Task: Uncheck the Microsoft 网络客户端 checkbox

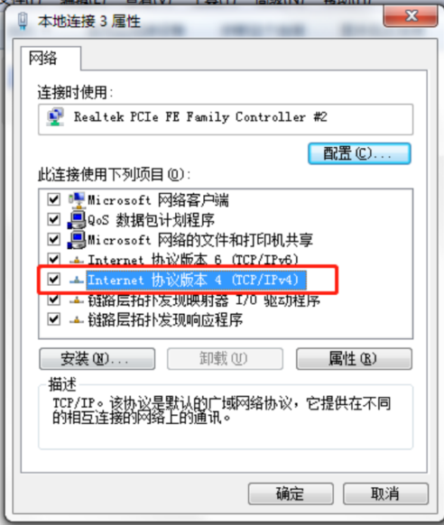Action: tap(53, 199)
